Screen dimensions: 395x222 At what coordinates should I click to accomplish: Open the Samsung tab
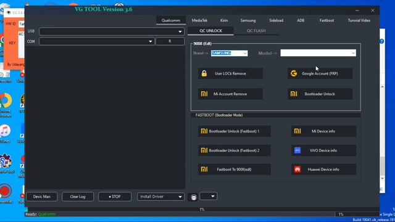click(x=248, y=20)
